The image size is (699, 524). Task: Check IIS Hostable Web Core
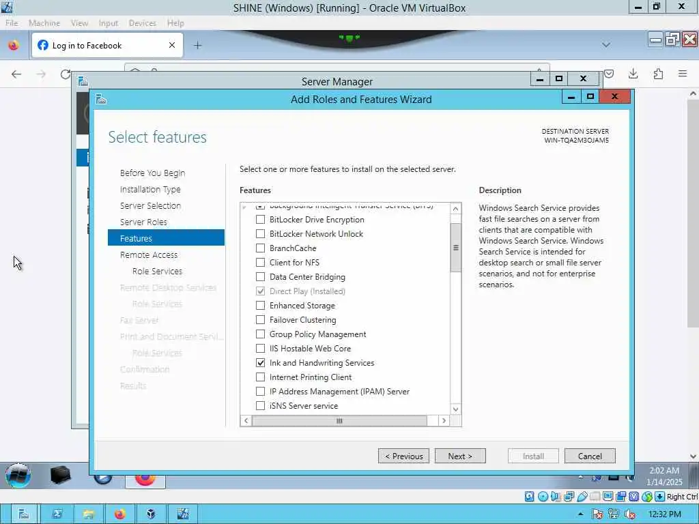[260, 349]
